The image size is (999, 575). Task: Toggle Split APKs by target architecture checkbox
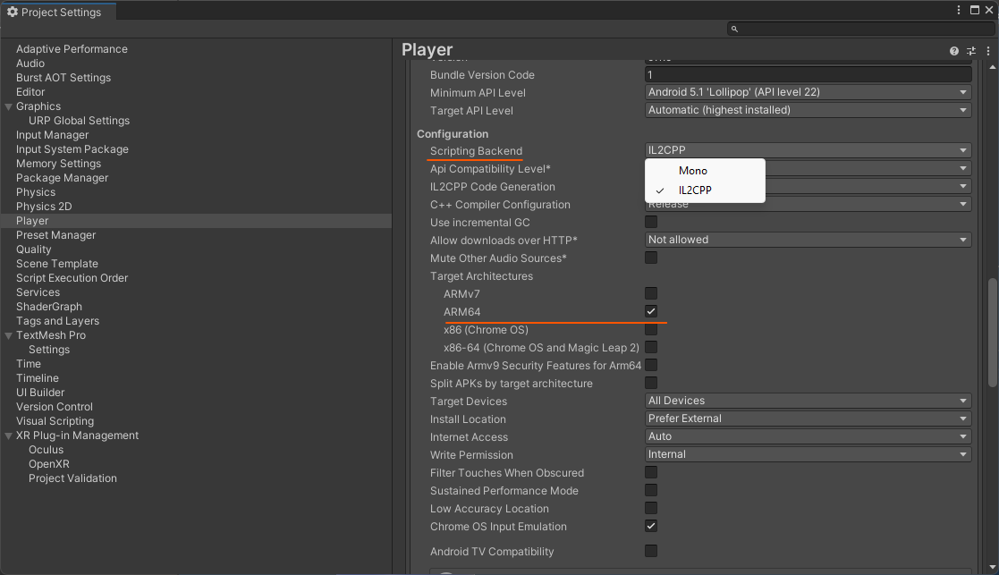(650, 383)
